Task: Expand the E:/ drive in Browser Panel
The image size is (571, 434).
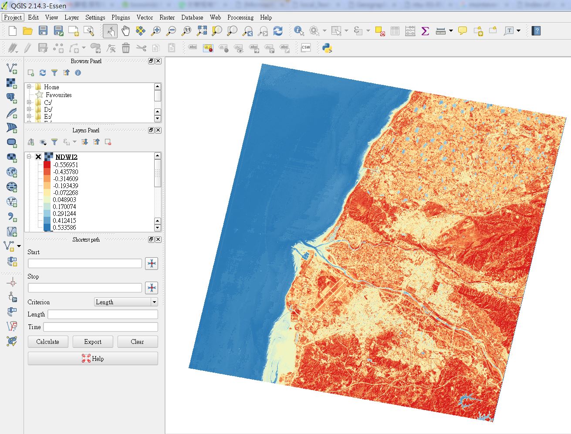Action: click(x=29, y=116)
